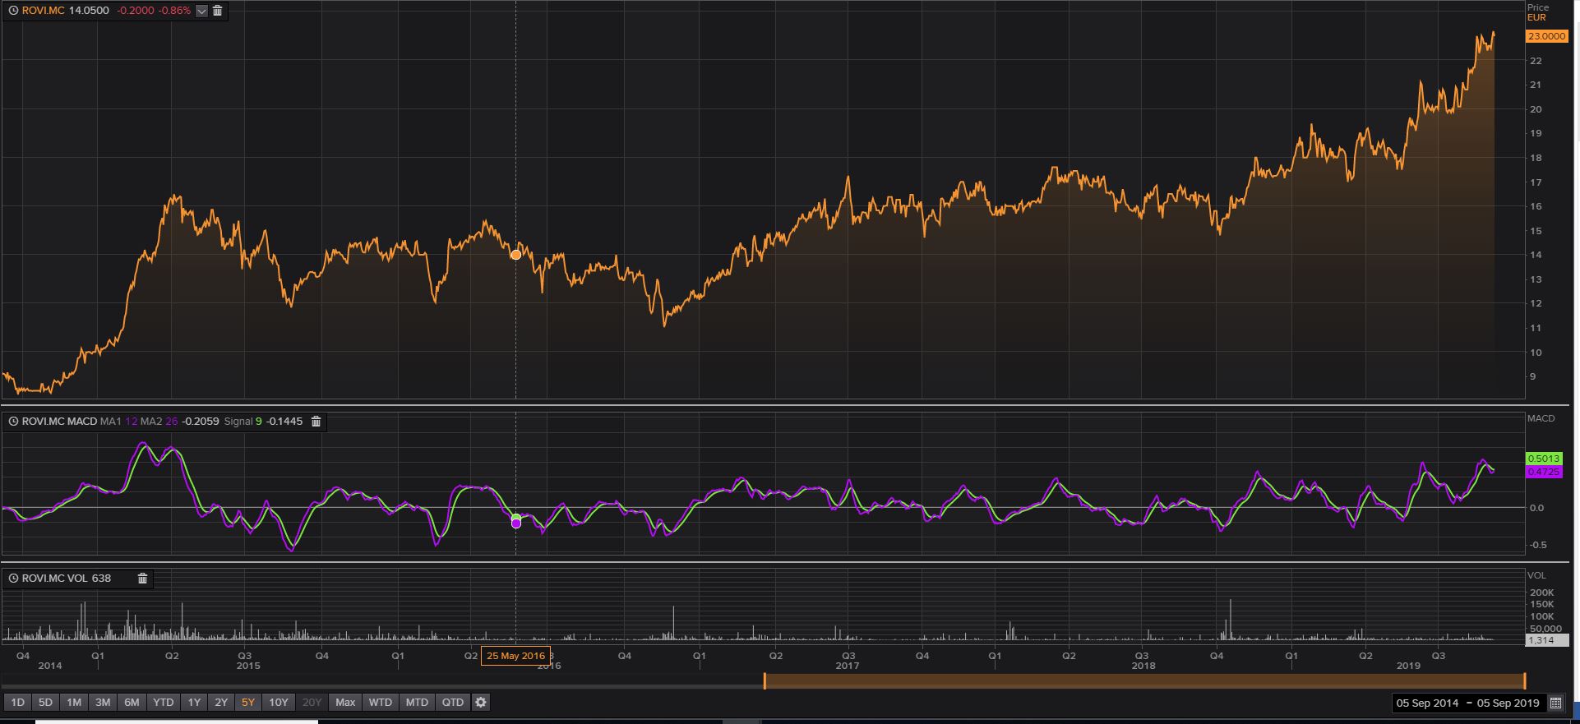Select the QTD range button
This screenshot has height=724, width=1580.
[x=453, y=703]
